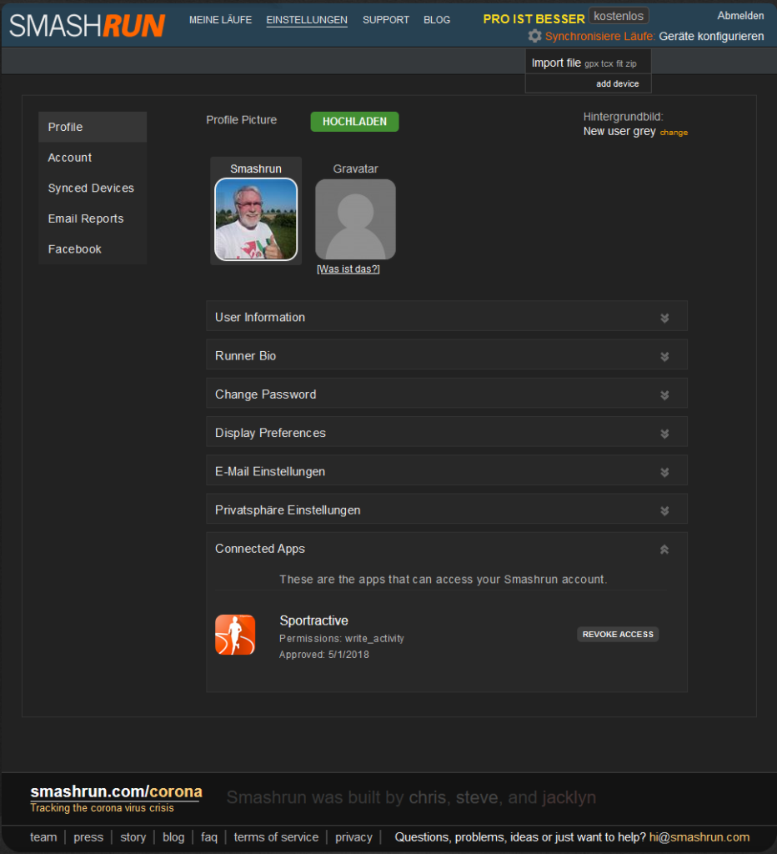Image resolution: width=777 pixels, height=854 pixels.
Task: Open the 'Was ist das?' link
Action: click(x=348, y=269)
